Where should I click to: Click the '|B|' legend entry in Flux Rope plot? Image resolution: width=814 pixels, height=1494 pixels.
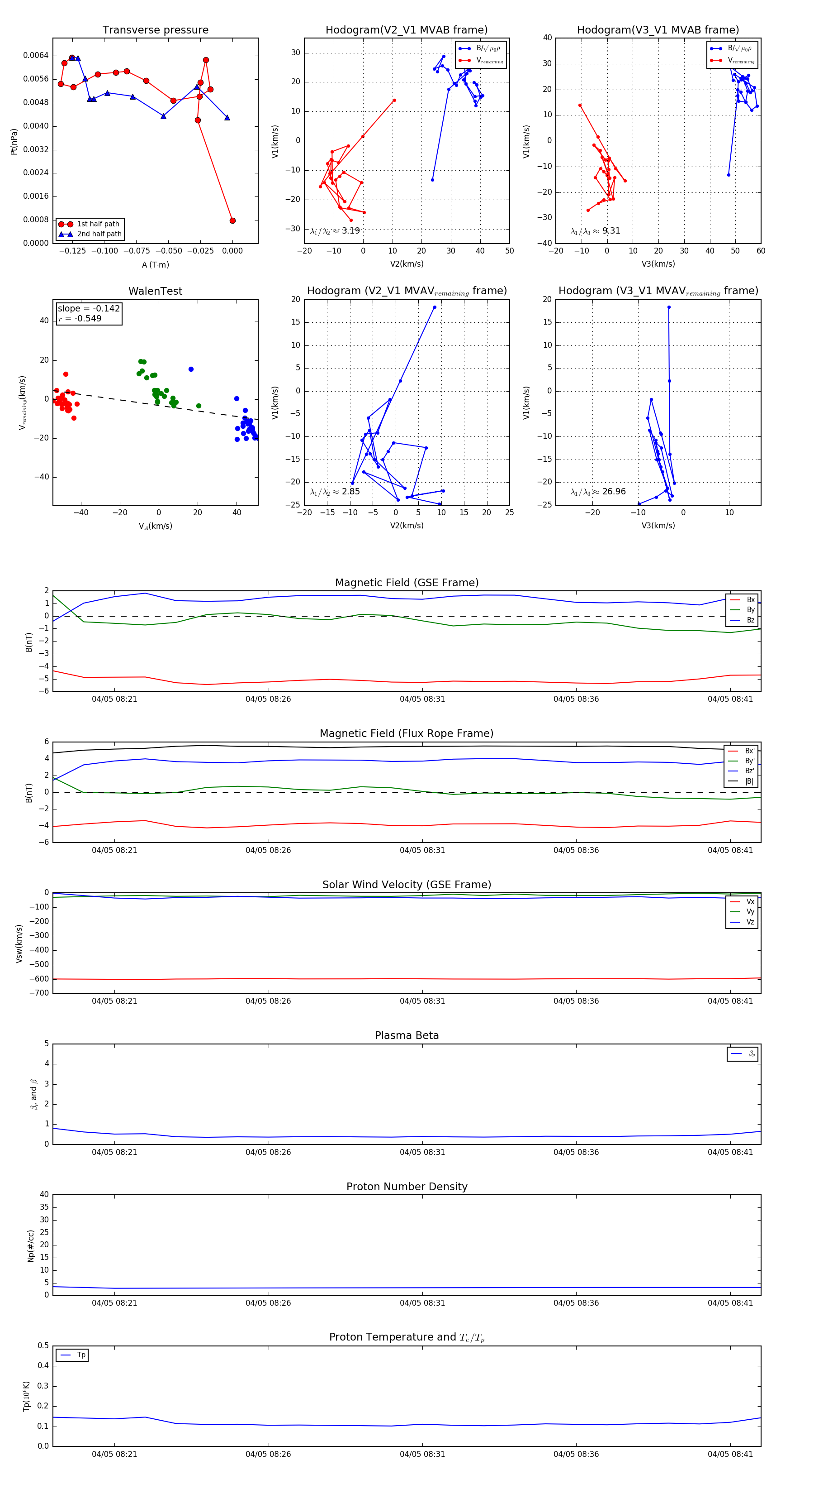point(742,781)
